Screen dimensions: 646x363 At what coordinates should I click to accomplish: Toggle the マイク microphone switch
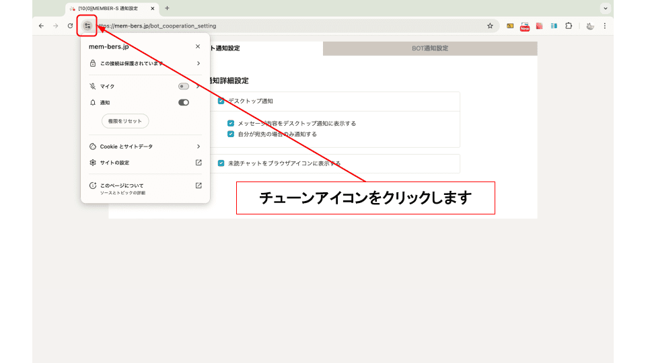coord(183,86)
